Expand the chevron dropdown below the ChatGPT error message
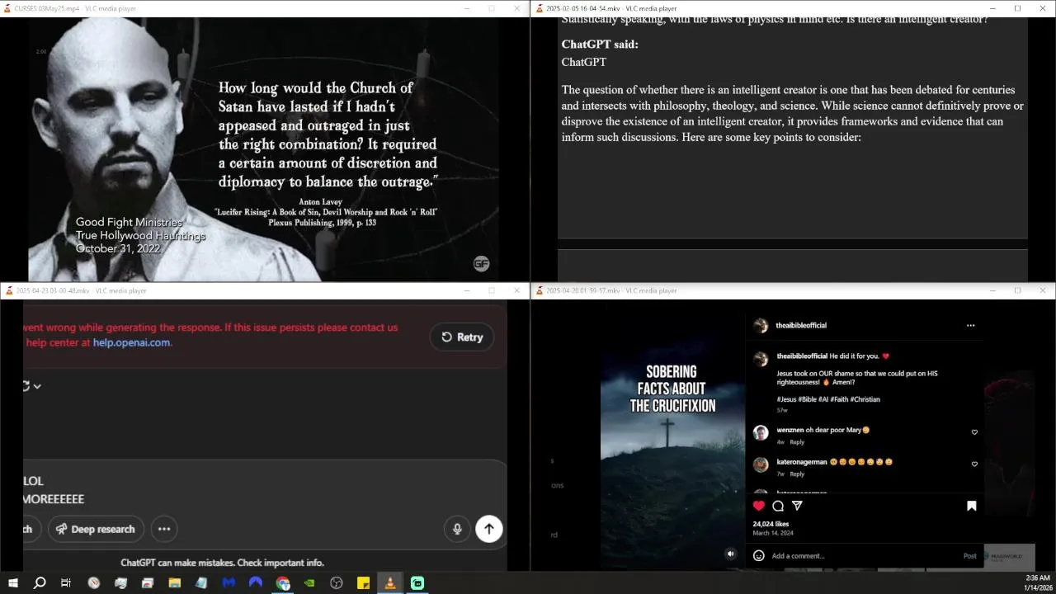This screenshot has width=1056, height=594. [37, 386]
